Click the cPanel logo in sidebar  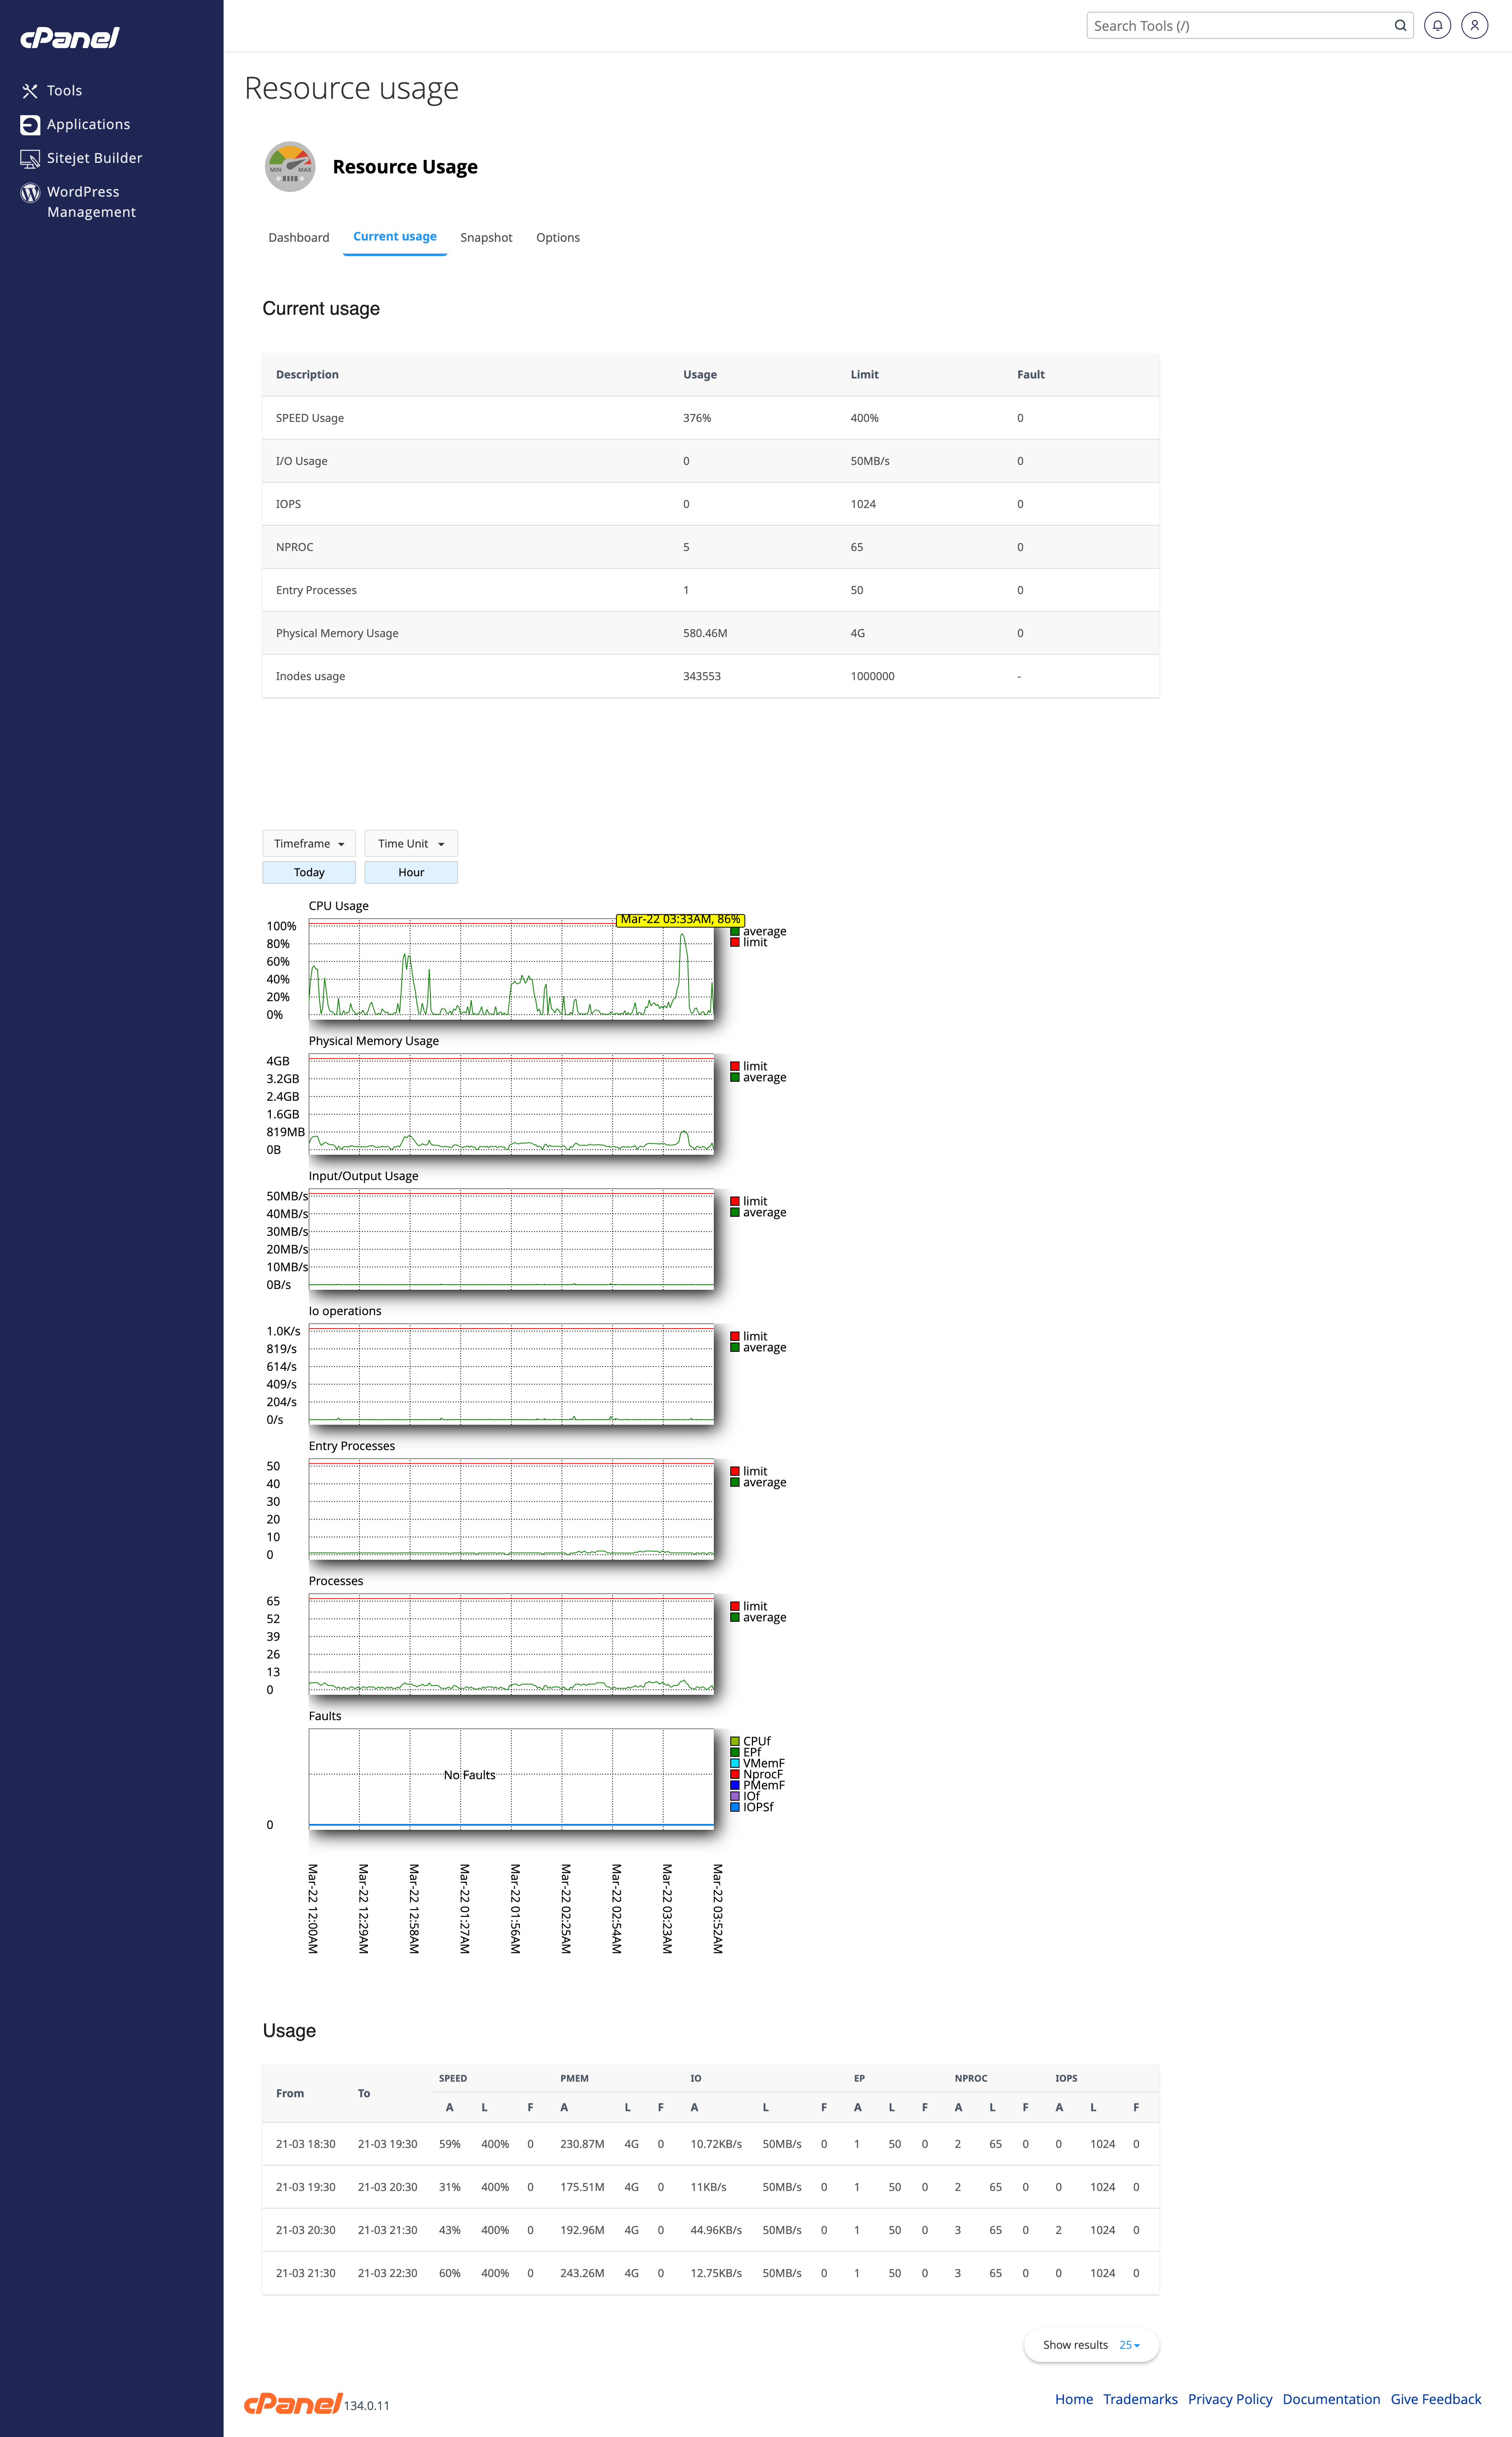click(70, 38)
